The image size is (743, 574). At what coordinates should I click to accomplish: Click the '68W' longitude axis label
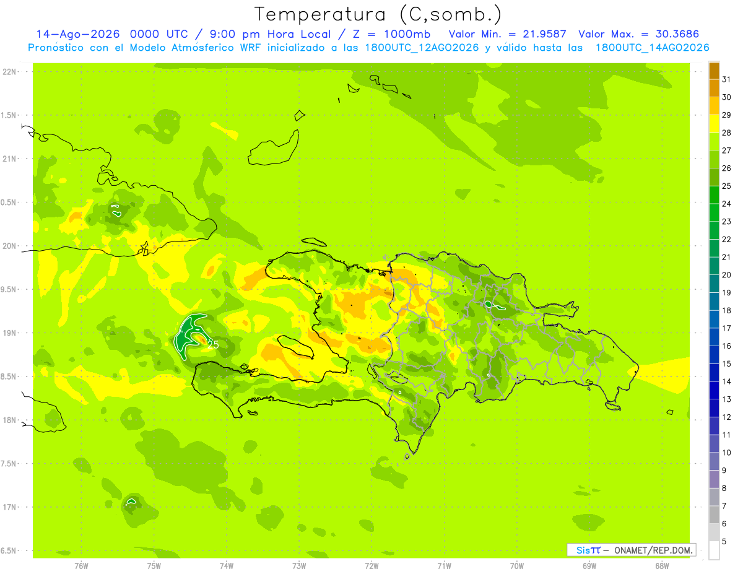tap(662, 566)
